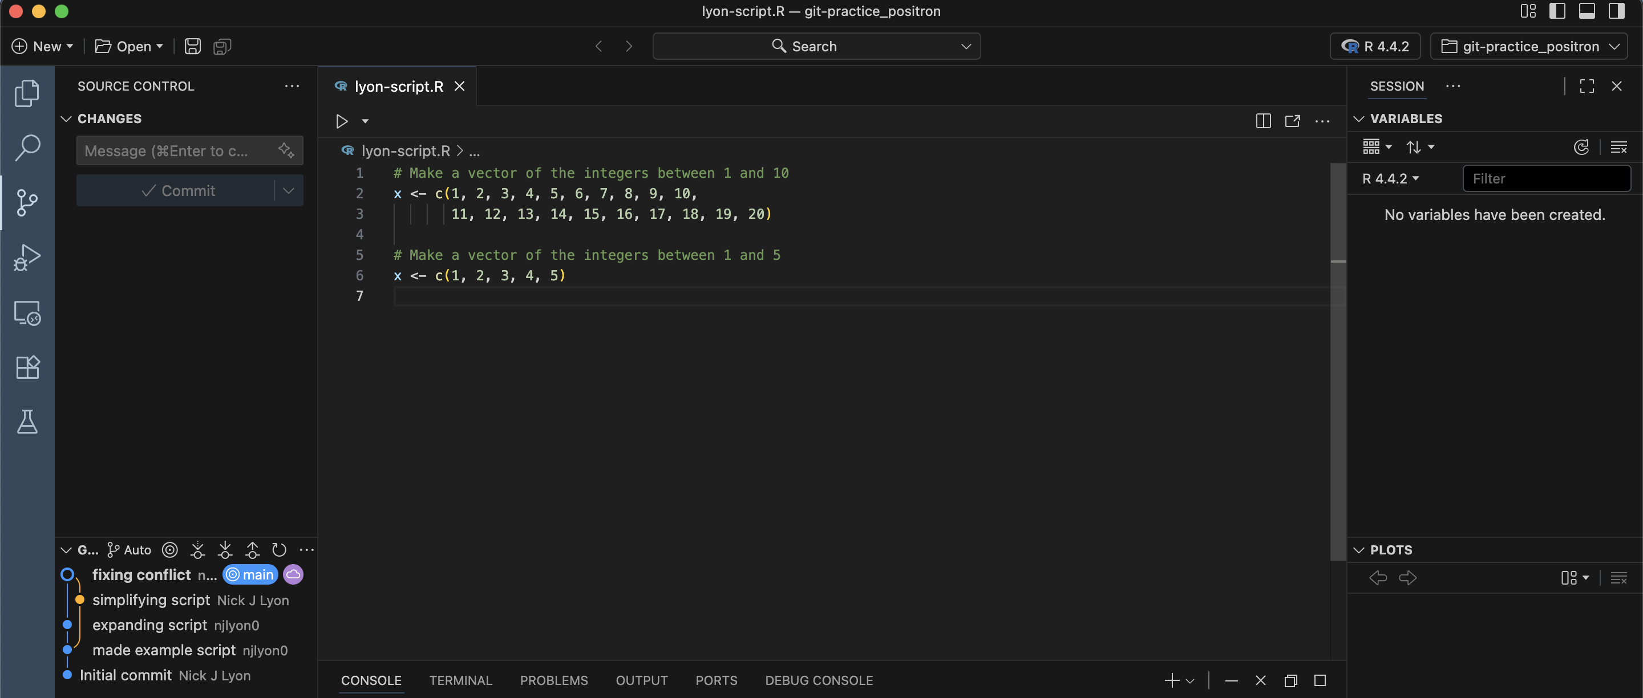Split the editor to the right
1643x698 pixels.
(1263, 121)
